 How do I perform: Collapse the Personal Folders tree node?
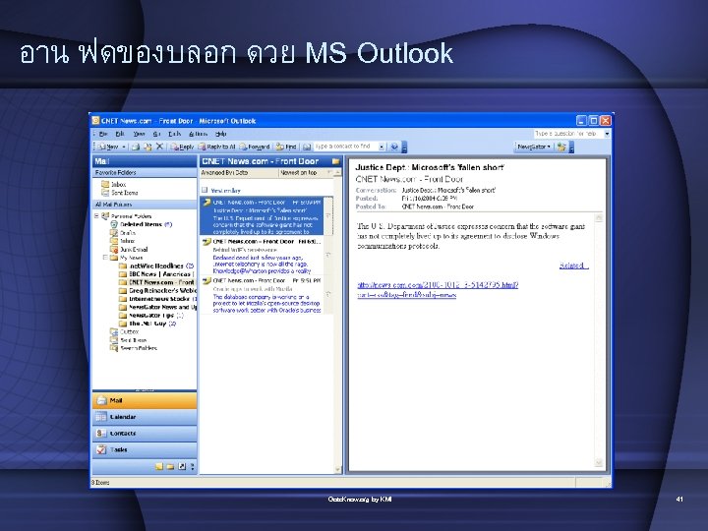click(x=96, y=215)
